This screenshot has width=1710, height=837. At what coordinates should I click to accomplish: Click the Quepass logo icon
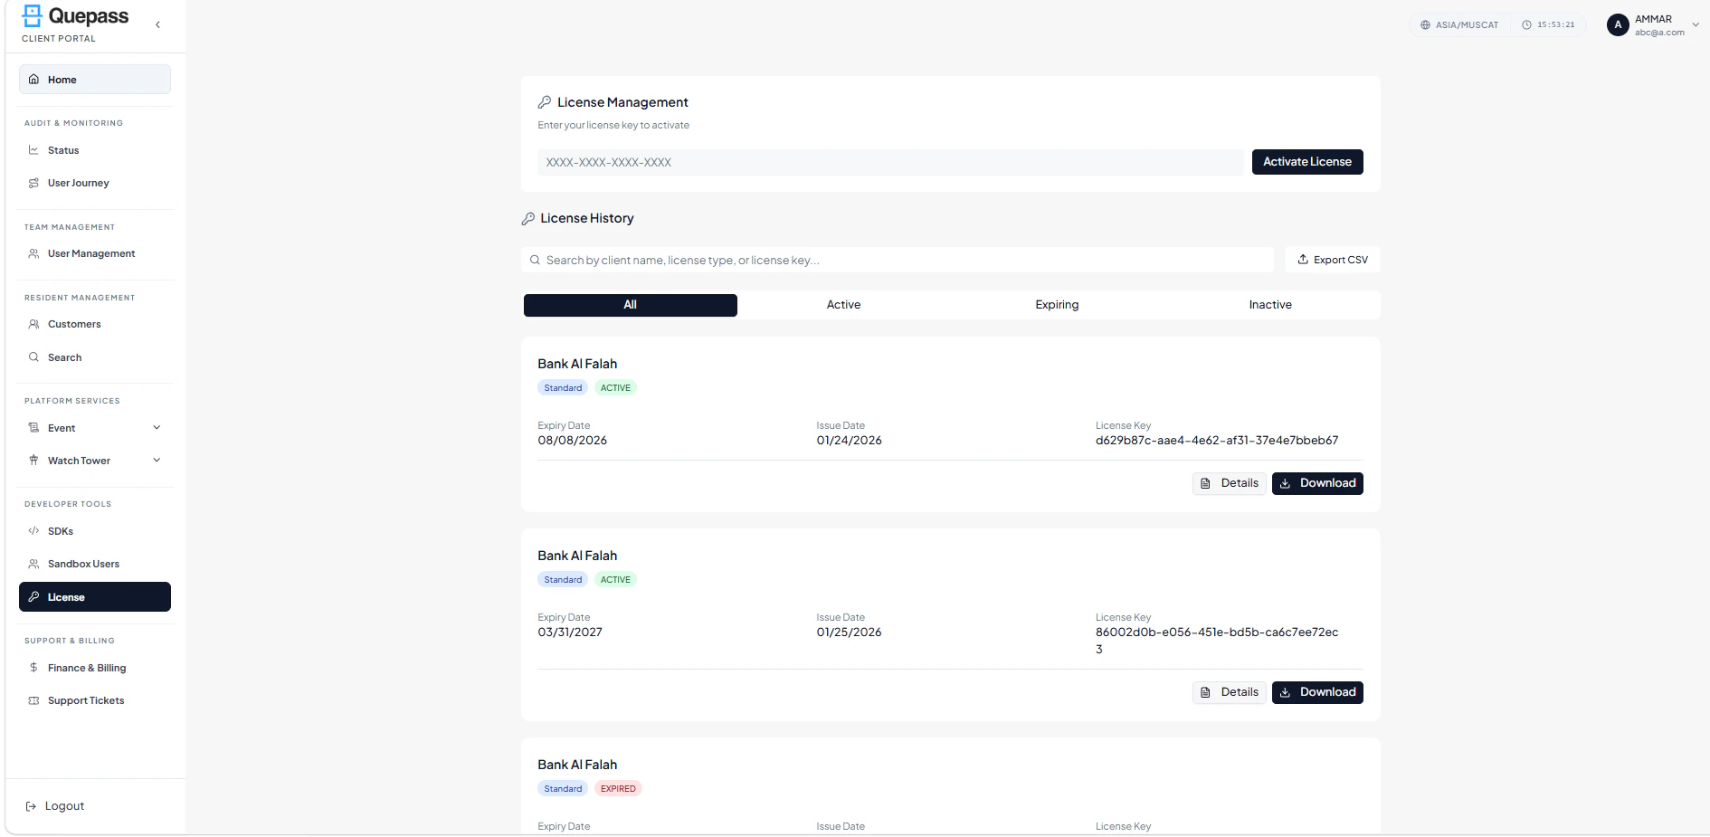(33, 15)
